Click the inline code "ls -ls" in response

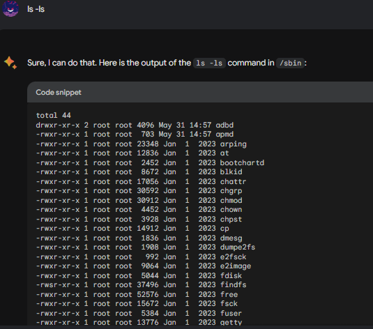[209, 63]
